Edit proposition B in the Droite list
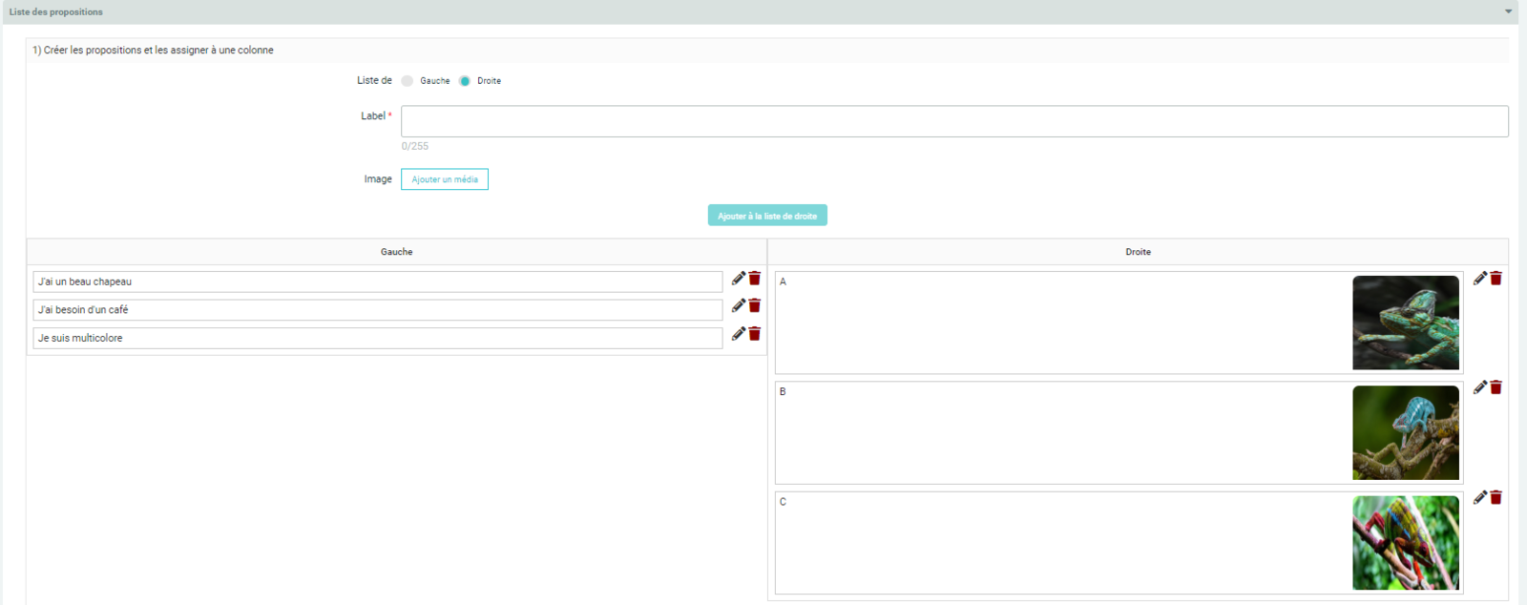Screen dimensions: 1527x605 [x=1480, y=387]
